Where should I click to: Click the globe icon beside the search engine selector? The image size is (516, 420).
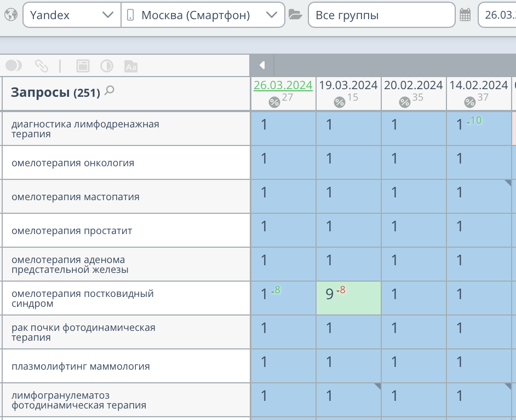(10, 15)
